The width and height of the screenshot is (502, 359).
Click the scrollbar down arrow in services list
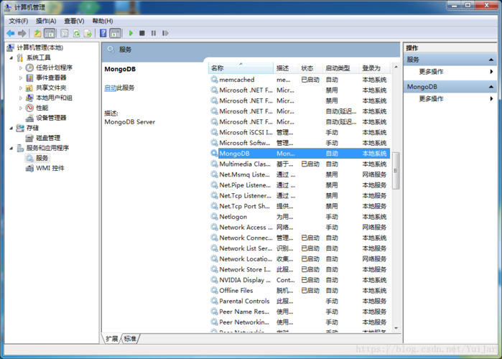(x=396, y=328)
